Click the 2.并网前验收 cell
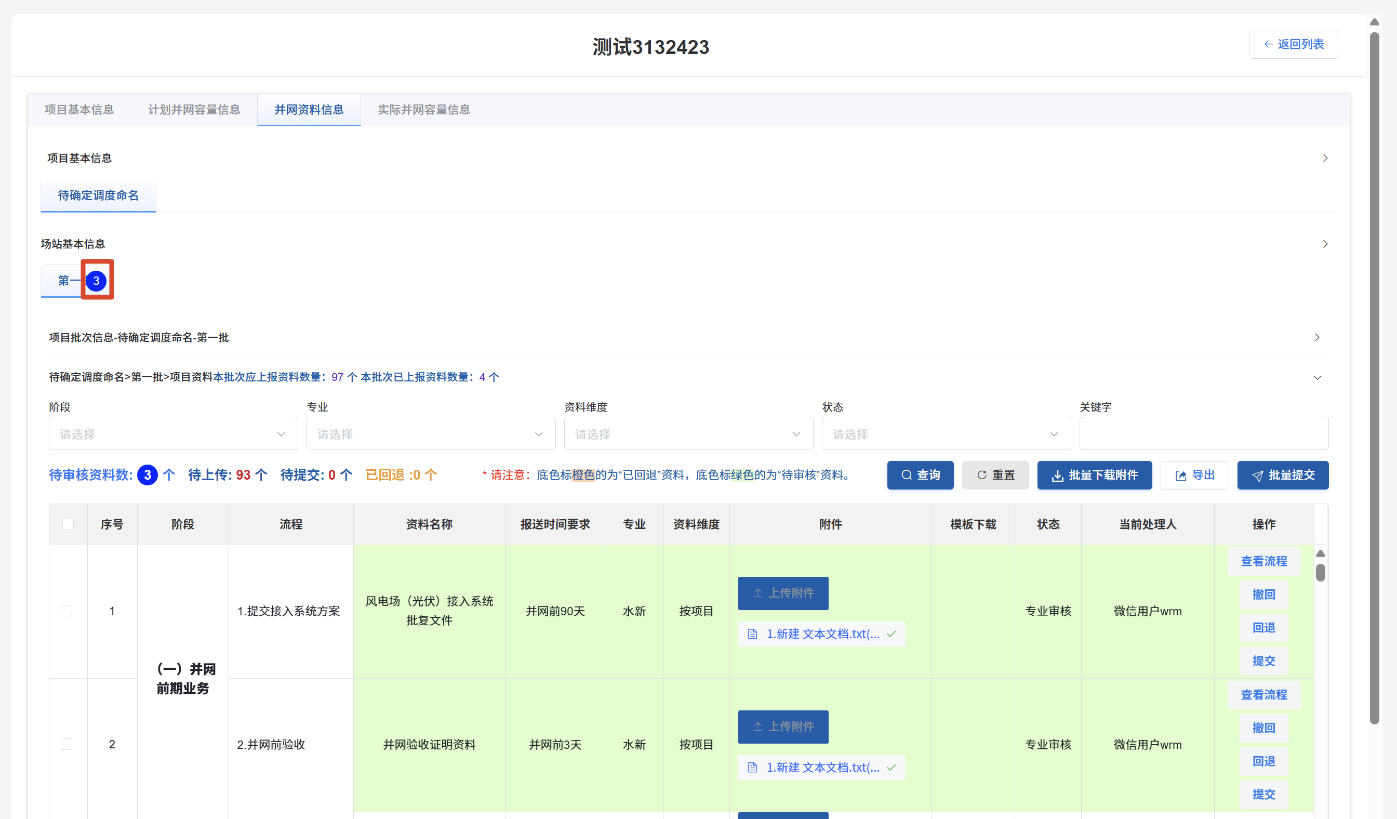 [x=290, y=745]
